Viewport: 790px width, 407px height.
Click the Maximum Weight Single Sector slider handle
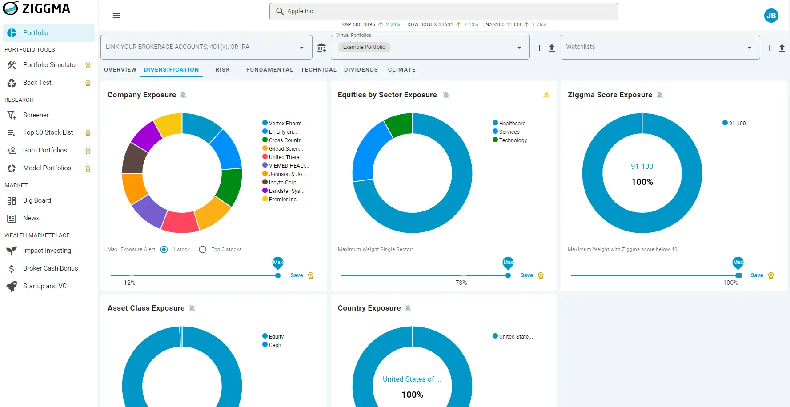pos(508,275)
